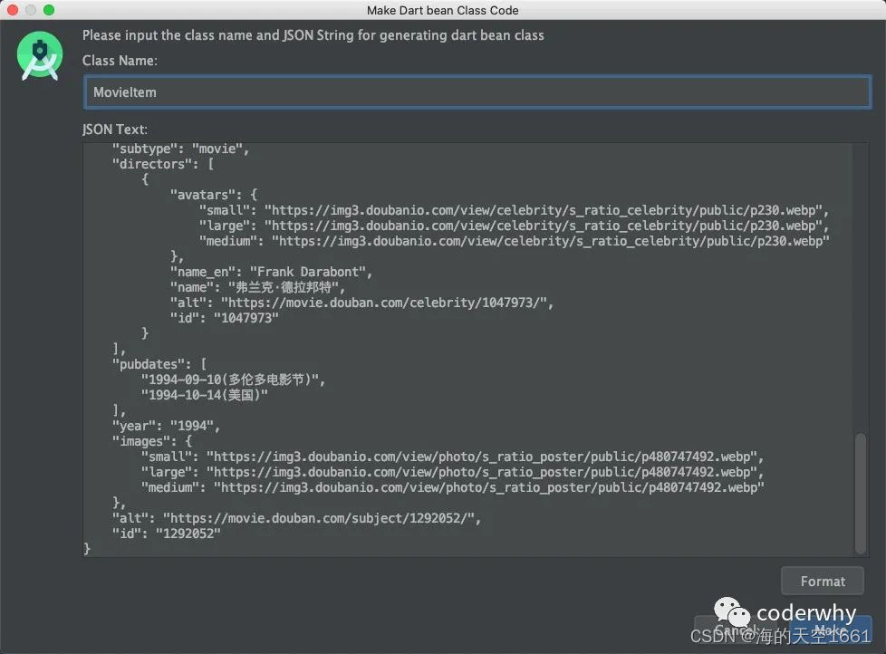This screenshot has width=886, height=654.
Task: Click the "images": { line
Action: click(x=152, y=441)
